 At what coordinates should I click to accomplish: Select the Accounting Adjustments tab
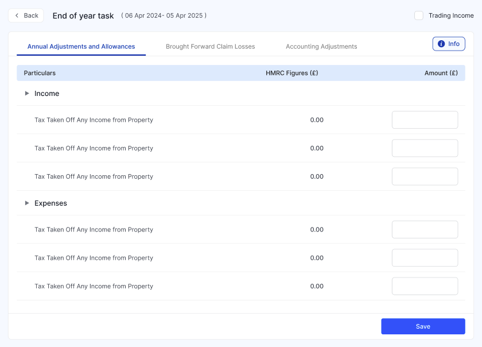(321, 47)
